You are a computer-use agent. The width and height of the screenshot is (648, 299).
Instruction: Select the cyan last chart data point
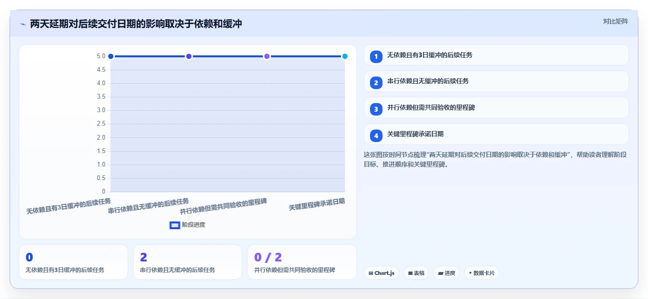pos(345,56)
